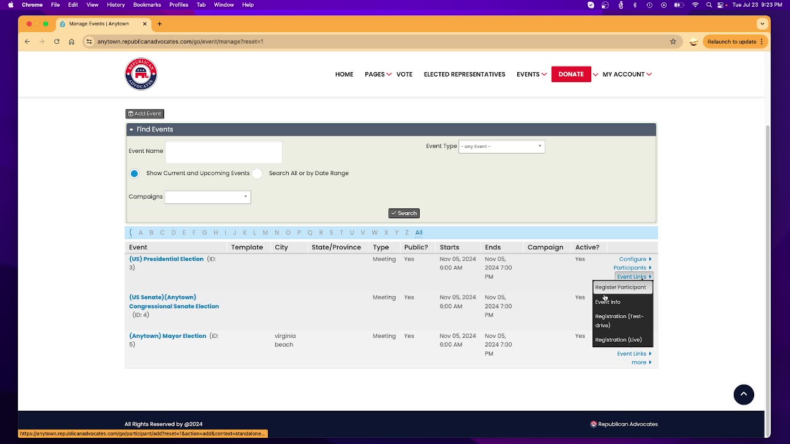Open the Chrome three-dot menu
790x444 pixels.
(x=762, y=41)
